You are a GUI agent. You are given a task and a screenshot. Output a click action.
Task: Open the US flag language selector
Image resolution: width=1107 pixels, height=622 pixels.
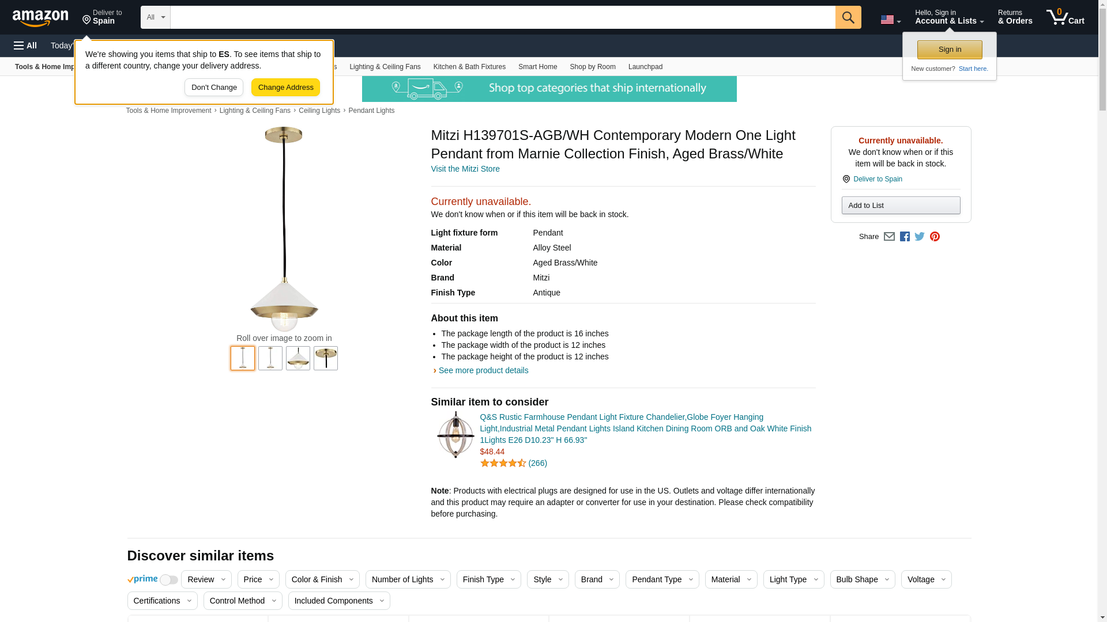(890, 20)
